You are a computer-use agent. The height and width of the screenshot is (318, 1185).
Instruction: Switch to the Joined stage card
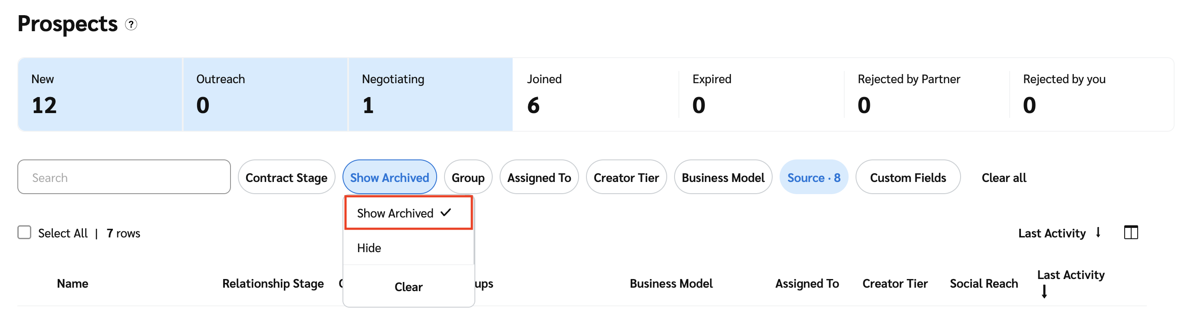click(595, 94)
